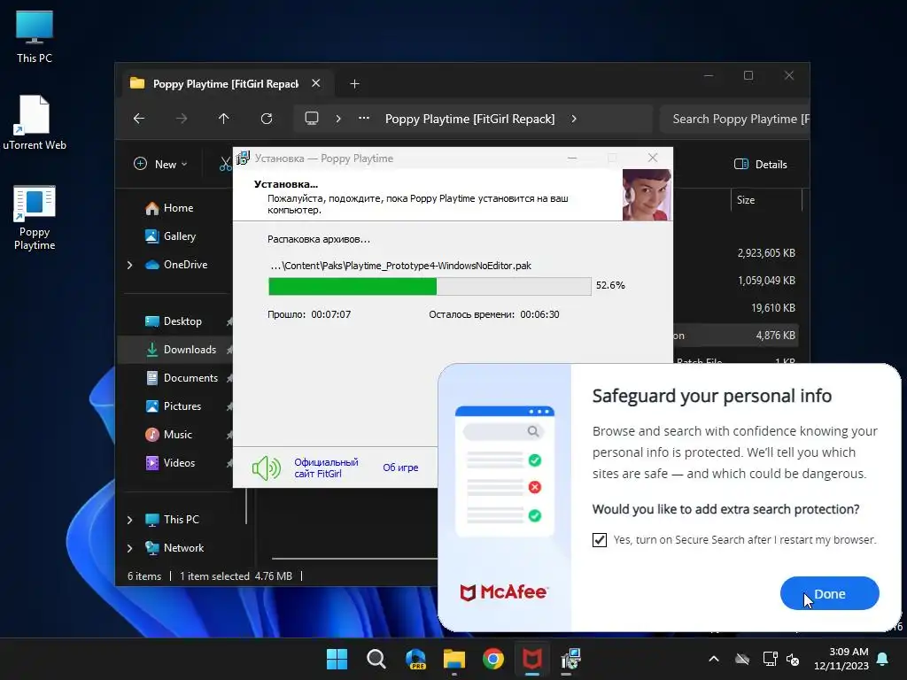Screen dimensions: 907x680
Task: Click the installer window title icon
Action: 243,158
